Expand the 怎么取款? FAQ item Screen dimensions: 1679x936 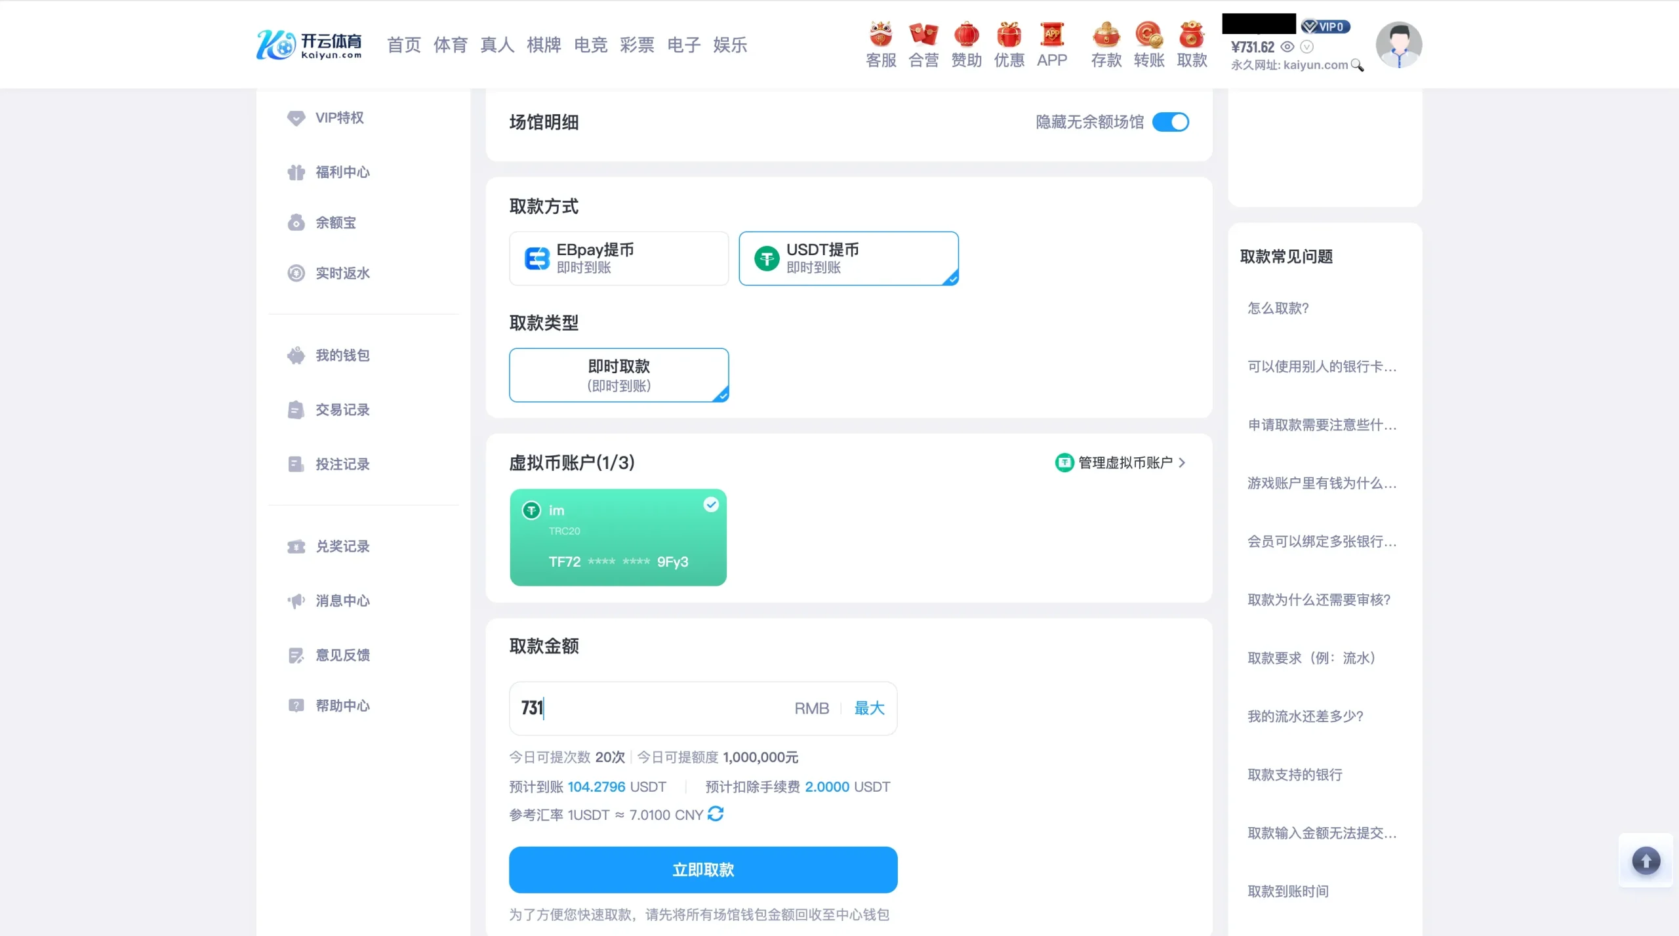click(x=1278, y=308)
